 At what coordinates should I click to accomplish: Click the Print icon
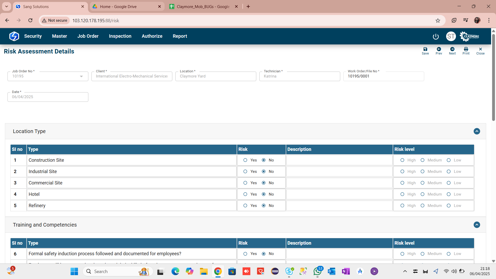point(466,51)
